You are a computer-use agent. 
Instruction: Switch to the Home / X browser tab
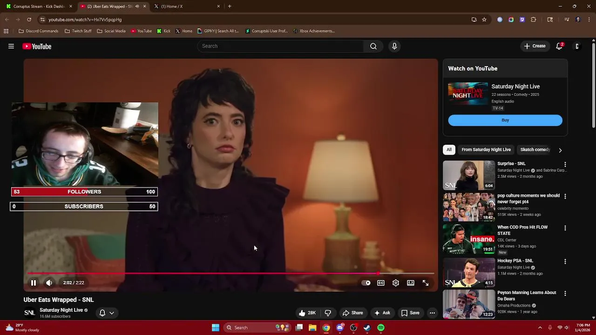coord(186,6)
